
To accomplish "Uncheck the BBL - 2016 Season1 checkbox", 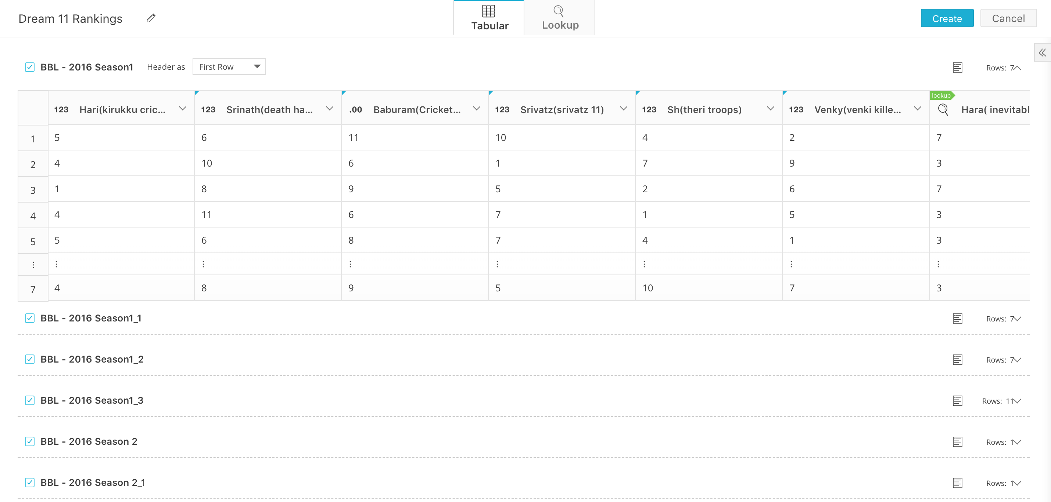I will point(30,67).
